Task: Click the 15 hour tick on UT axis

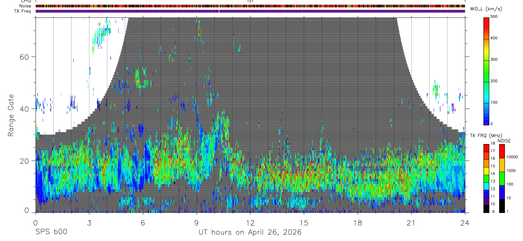Action: (304, 222)
